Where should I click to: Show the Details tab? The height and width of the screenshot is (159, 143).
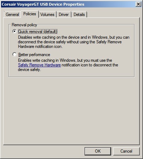click(79, 15)
